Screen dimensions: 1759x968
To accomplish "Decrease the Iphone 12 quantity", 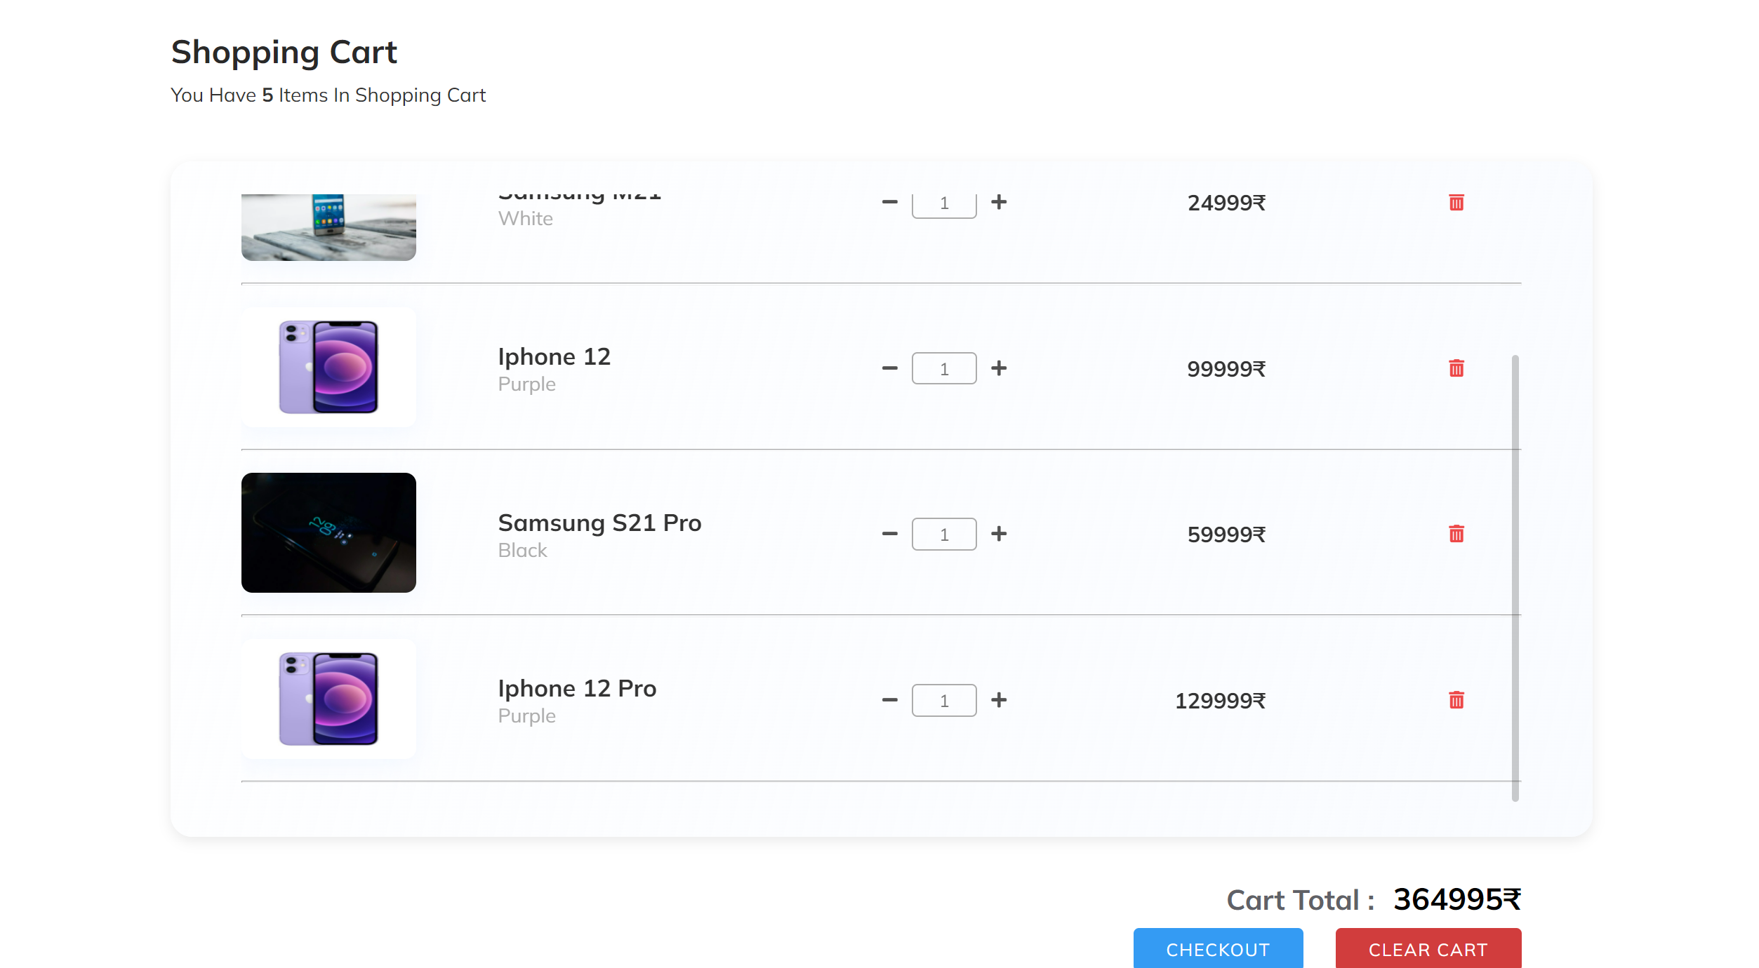I will [889, 368].
